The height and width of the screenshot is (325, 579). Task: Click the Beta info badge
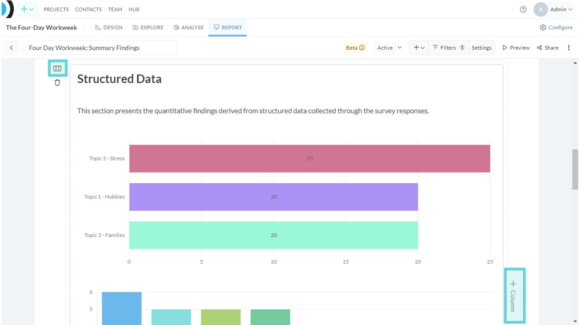tap(355, 47)
